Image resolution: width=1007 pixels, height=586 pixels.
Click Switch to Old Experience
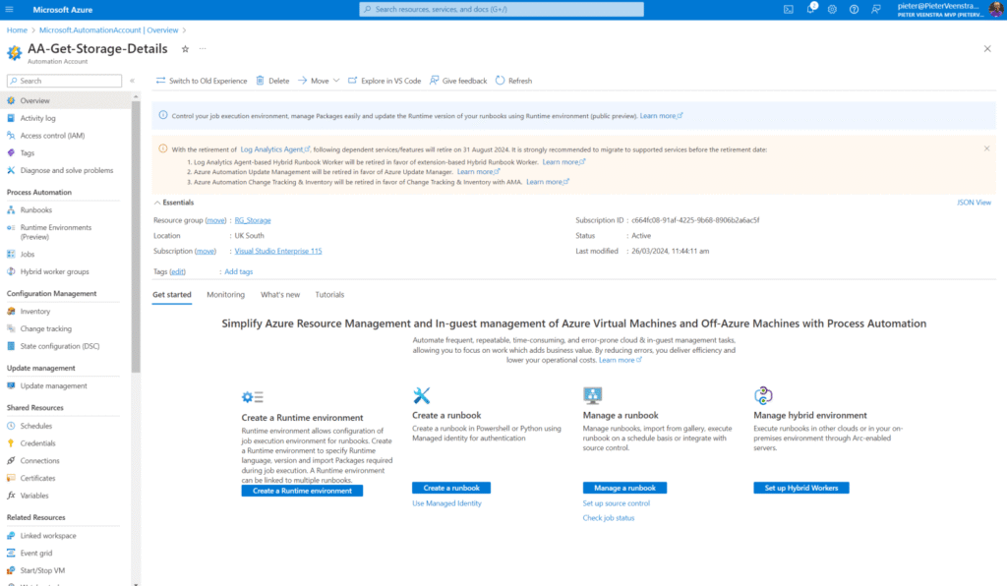coord(202,81)
